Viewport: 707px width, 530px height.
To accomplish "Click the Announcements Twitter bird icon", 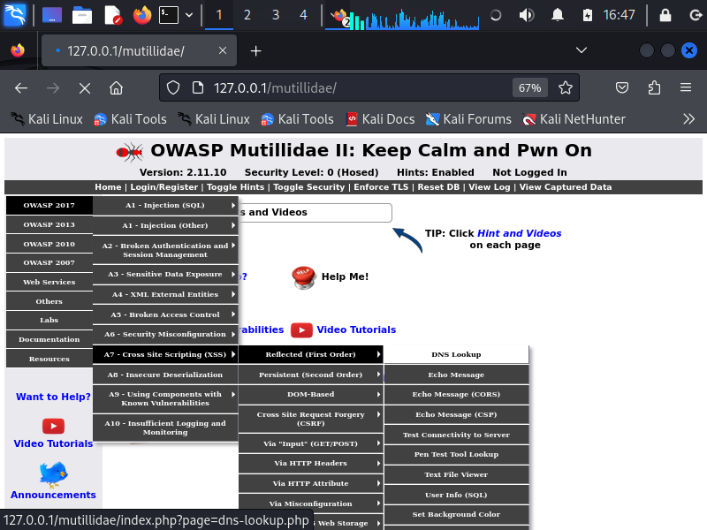I will (x=52, y=474).
